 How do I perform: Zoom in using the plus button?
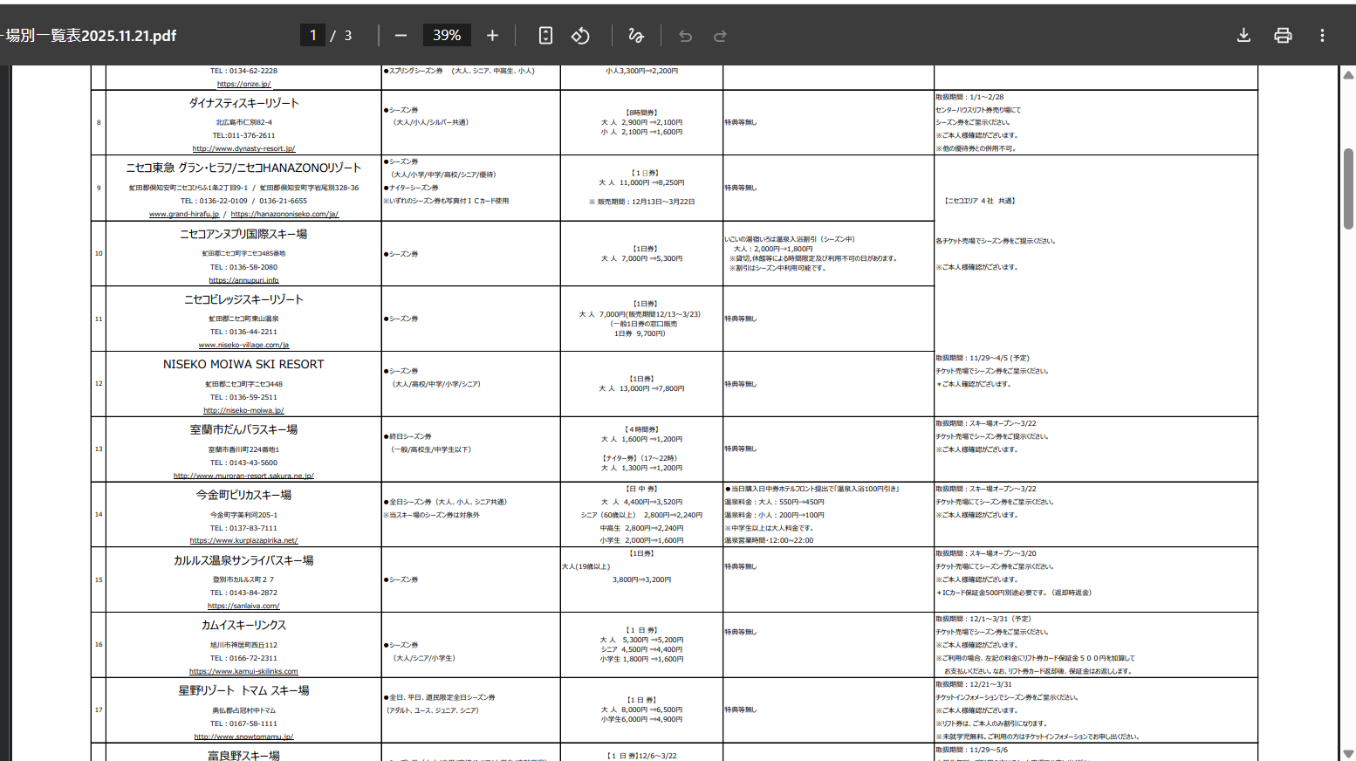coord(492,36)
